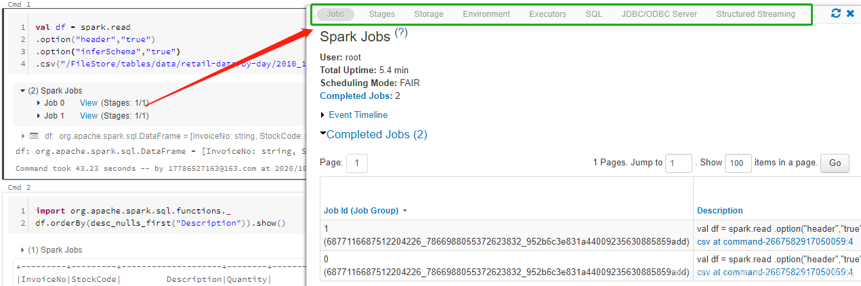Viewport: 861px width, 286px height.
Task: Click the table icon next to df result
Action: pyautogui.click(x=33, y=136)
